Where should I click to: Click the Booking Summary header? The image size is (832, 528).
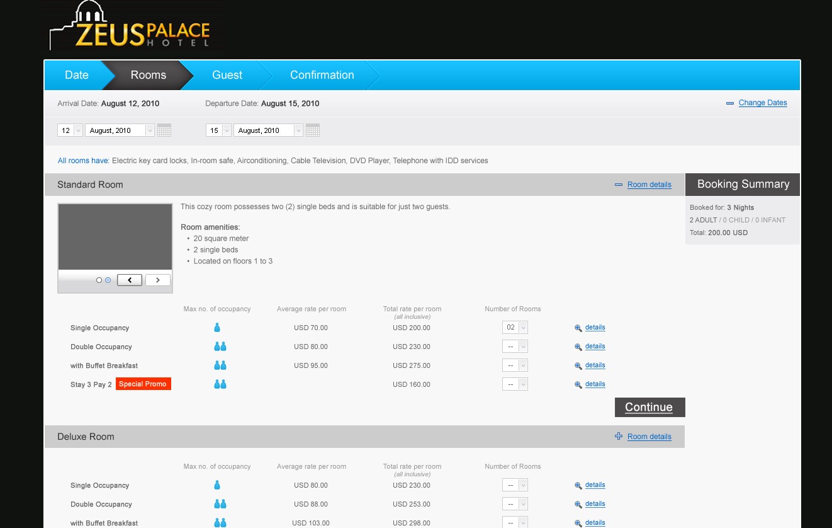pyautogui.click(x=743, y=184)
